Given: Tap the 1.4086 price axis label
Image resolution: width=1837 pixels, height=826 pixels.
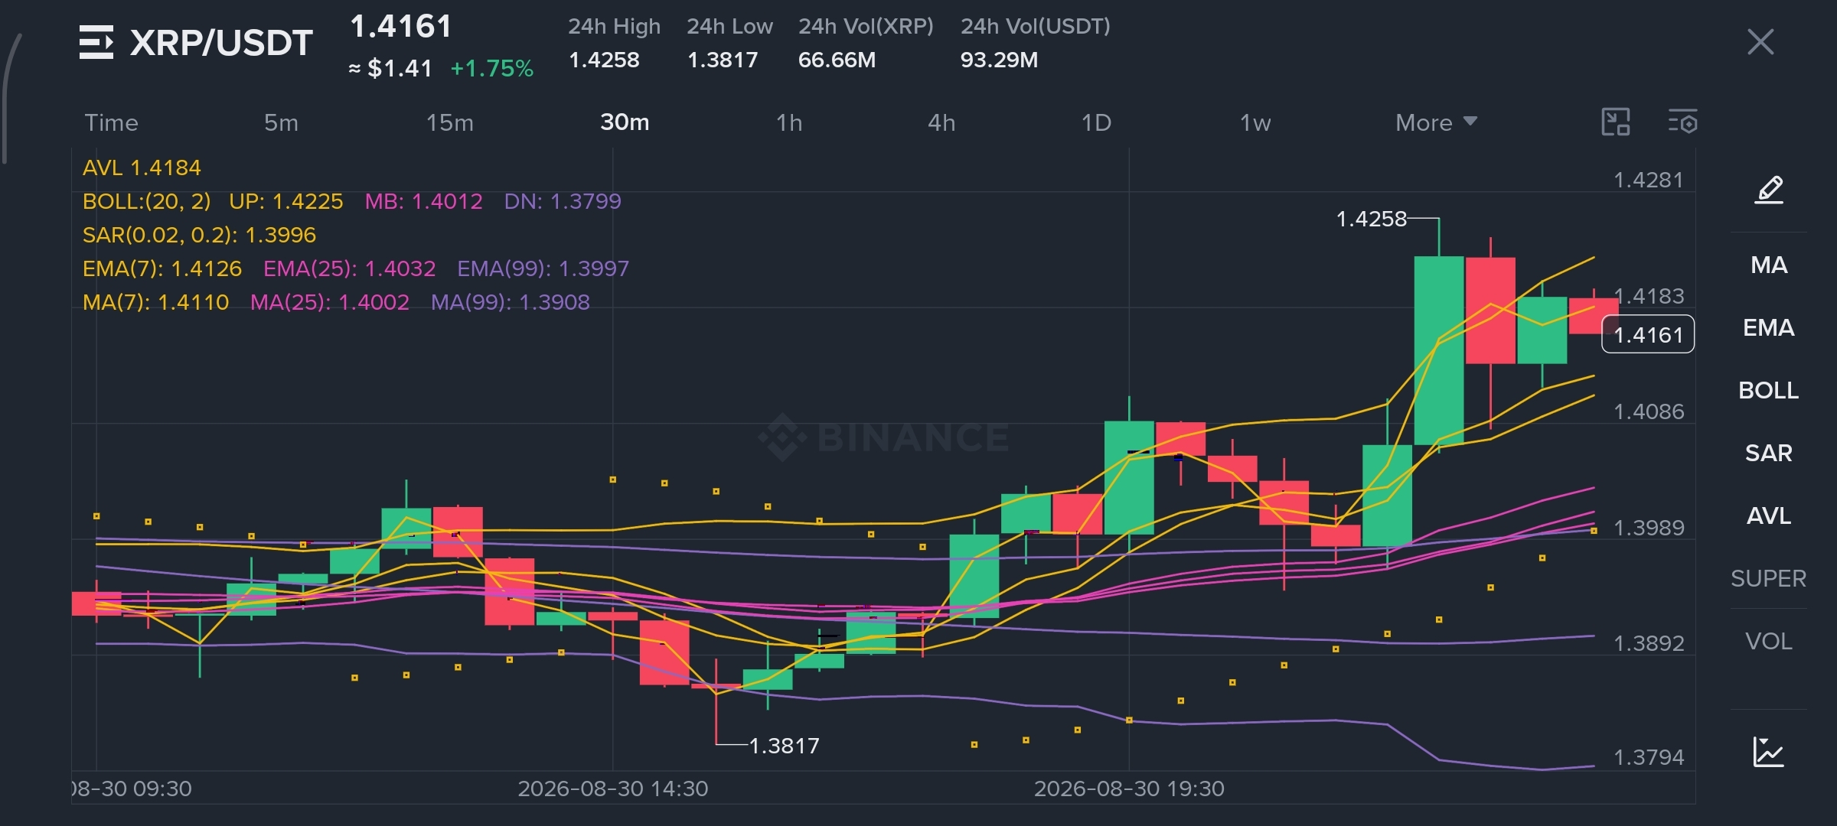Looking at the screenshot, I should (1649, 412).
